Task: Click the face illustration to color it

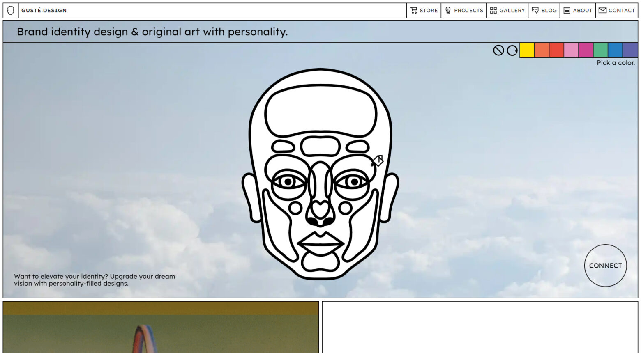Action: [320, 176]
